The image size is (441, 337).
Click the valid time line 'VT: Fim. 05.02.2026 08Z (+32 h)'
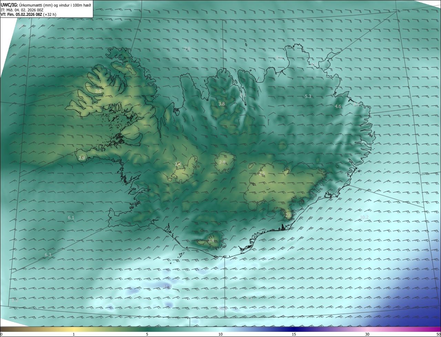29,15
